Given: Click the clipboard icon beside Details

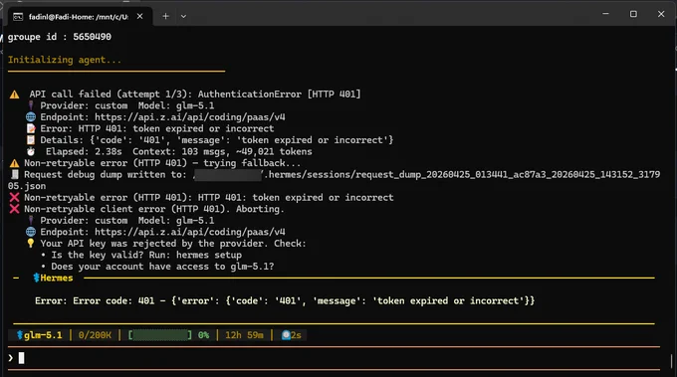Looking at the screenshot, I should coord(31,140).
